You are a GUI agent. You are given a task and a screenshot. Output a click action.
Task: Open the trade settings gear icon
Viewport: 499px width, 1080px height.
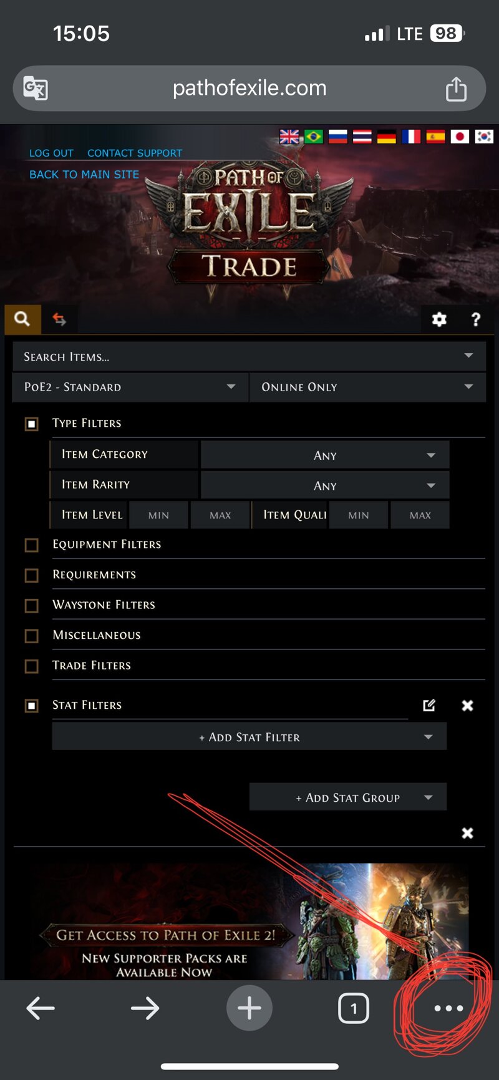click(x=439, y=319)
